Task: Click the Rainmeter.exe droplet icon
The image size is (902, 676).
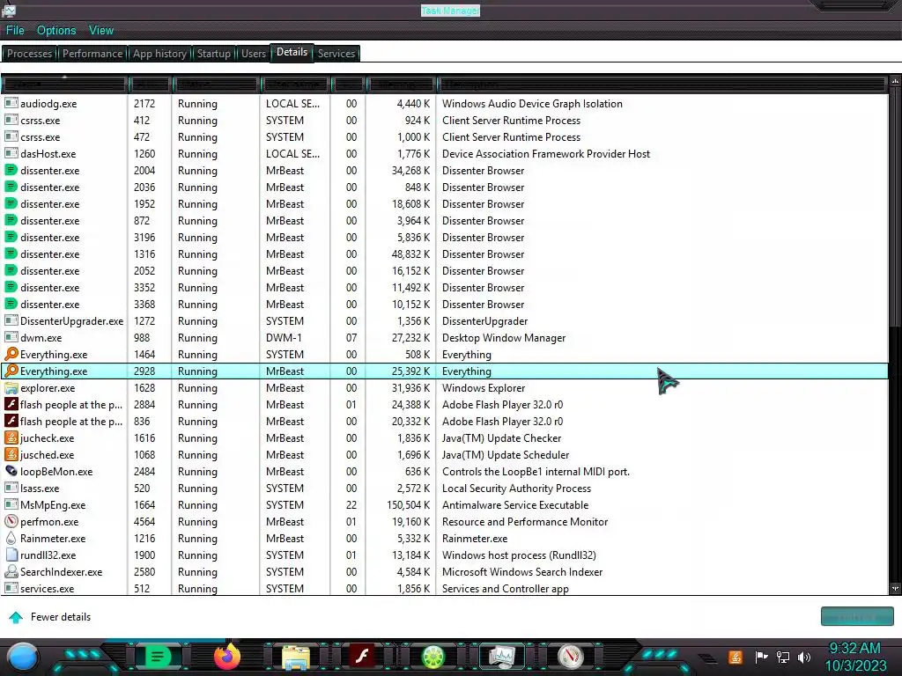Action: click(11, 538)
